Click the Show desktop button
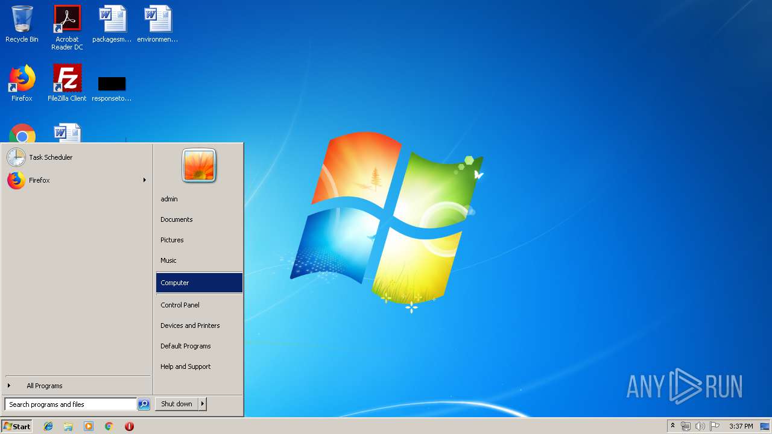This screenshot has width=772, height=434. (x=765, y=426)
